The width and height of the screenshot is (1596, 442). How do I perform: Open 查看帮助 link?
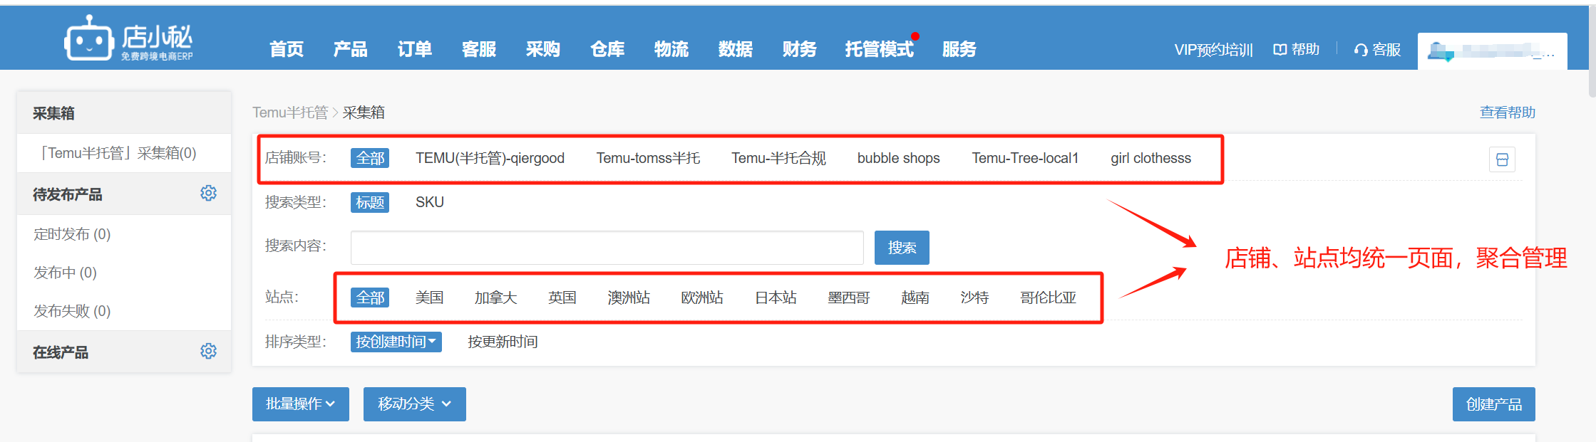coord(1508,112)
